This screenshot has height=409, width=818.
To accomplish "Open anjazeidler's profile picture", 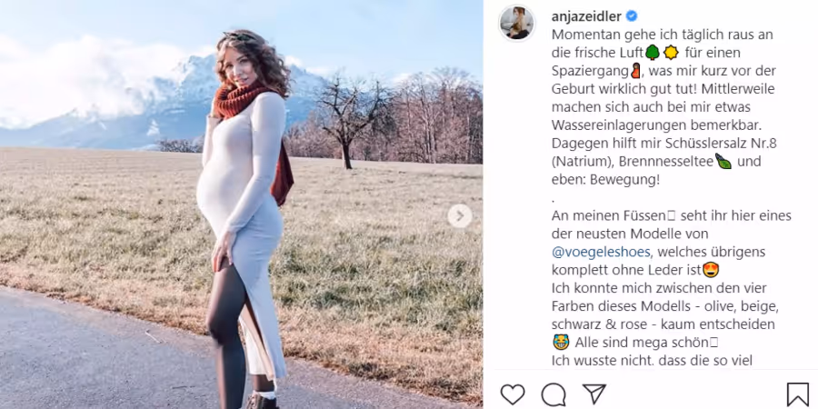I will click(516, 23).
